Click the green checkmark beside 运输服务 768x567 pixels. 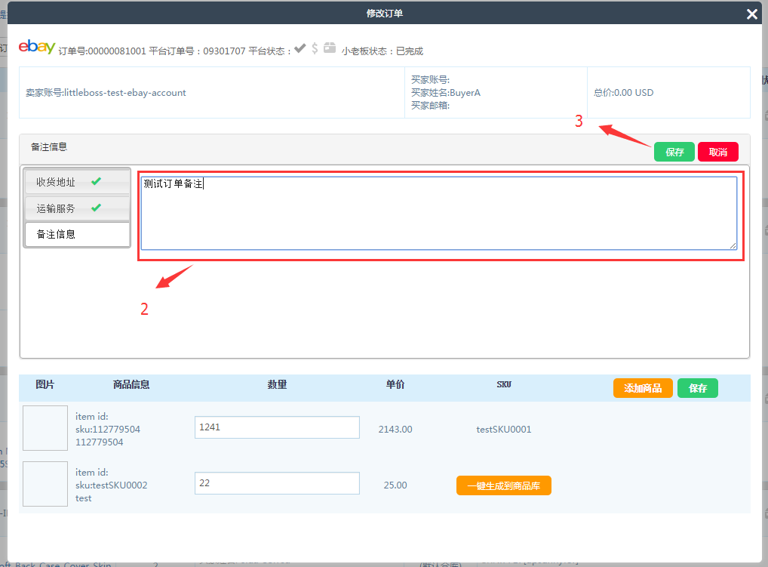coord(96,208)
